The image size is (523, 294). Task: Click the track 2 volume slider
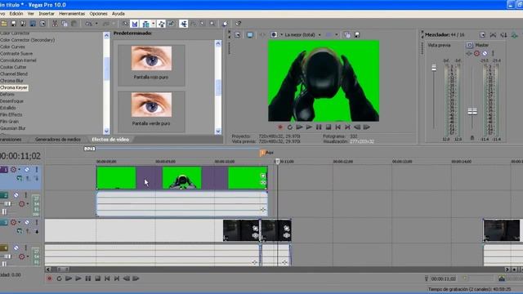point(7,203)
